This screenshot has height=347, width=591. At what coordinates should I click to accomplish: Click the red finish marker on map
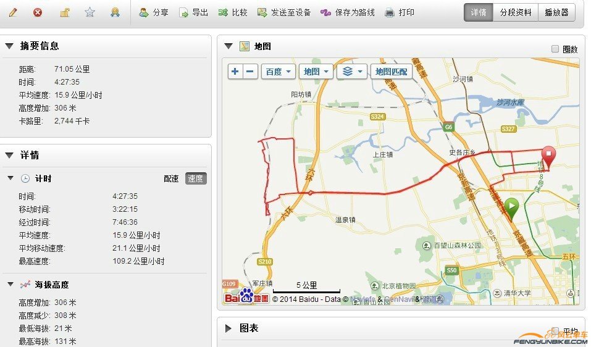tap(548, 154)
